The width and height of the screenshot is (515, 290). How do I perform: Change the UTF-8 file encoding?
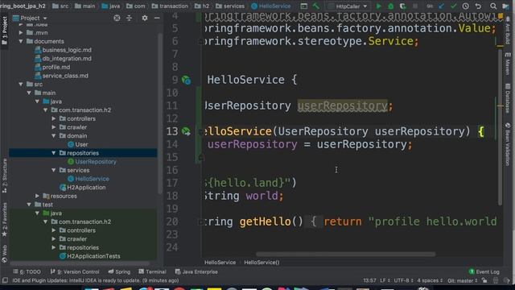point(403,280)
